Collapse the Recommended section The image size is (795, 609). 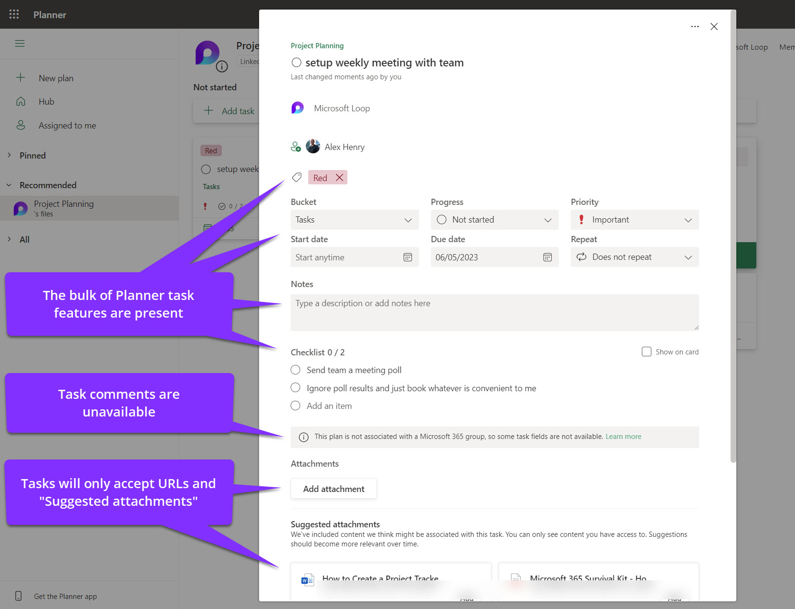(x=9, y=185)
